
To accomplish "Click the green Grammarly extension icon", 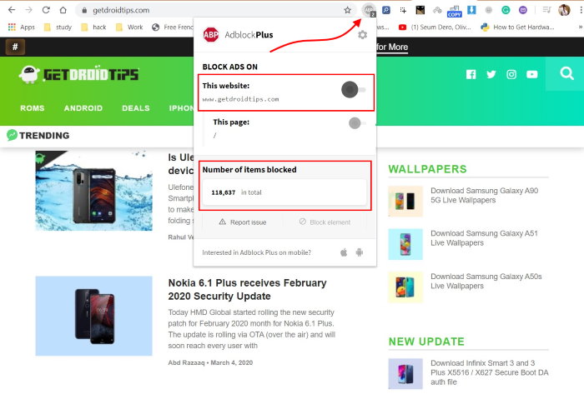I will [506, 10].
